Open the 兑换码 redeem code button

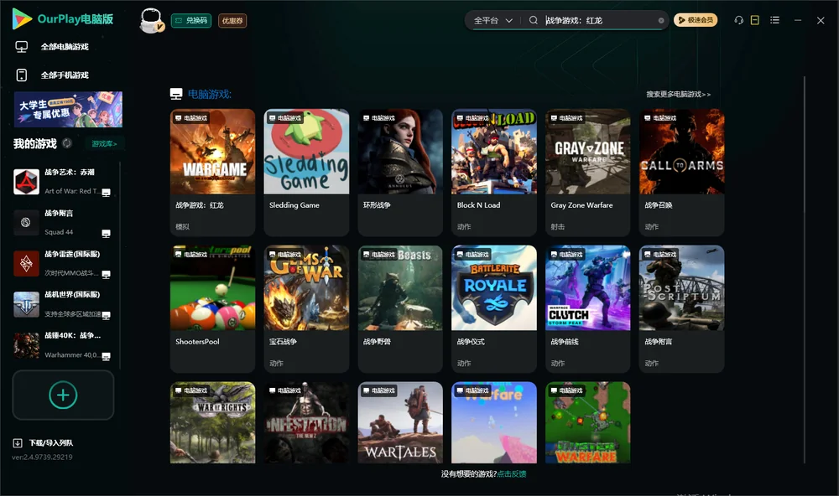coord(191,20)
